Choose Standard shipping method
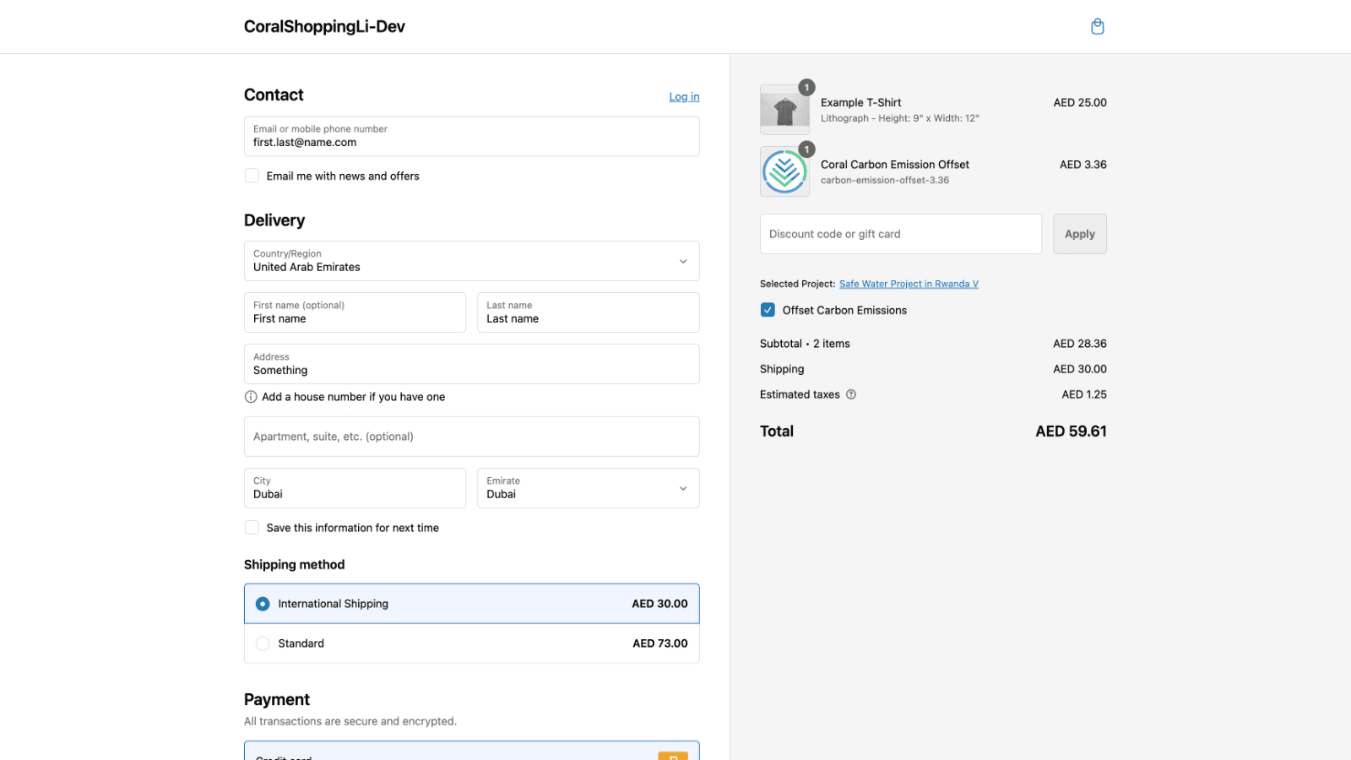 point(263,643)
